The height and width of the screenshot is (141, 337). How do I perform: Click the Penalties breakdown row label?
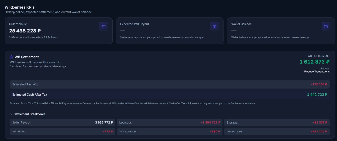[18, 131]
